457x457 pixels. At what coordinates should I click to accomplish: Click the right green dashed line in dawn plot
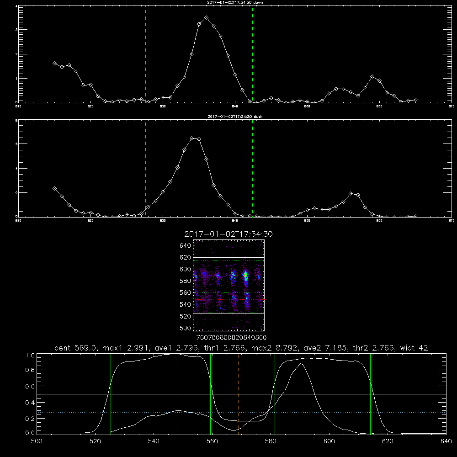[252, 54]
